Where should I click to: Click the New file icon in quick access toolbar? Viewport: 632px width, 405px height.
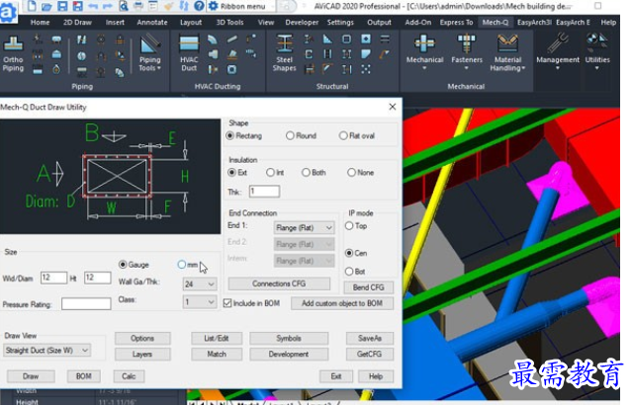point(31,6)
